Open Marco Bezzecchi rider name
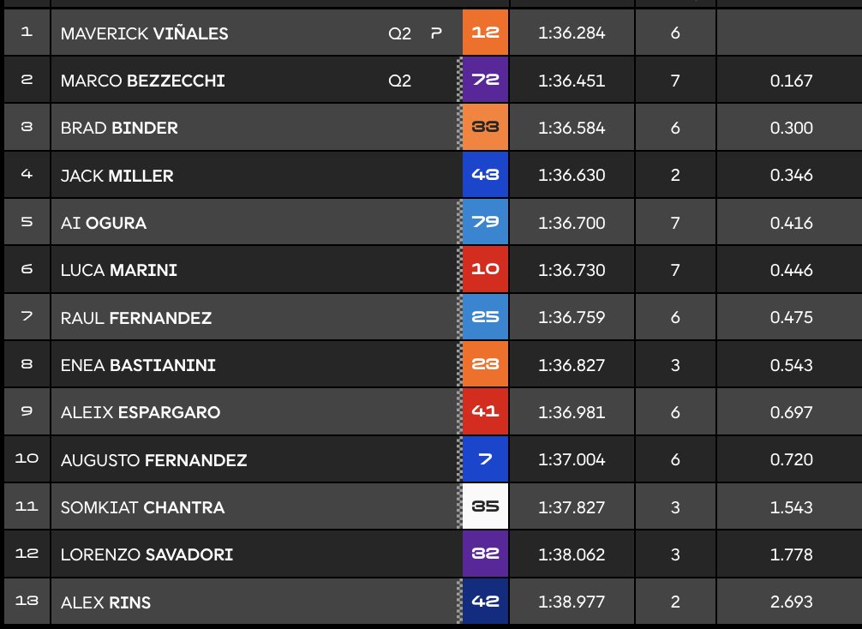 tap(142, 81)
